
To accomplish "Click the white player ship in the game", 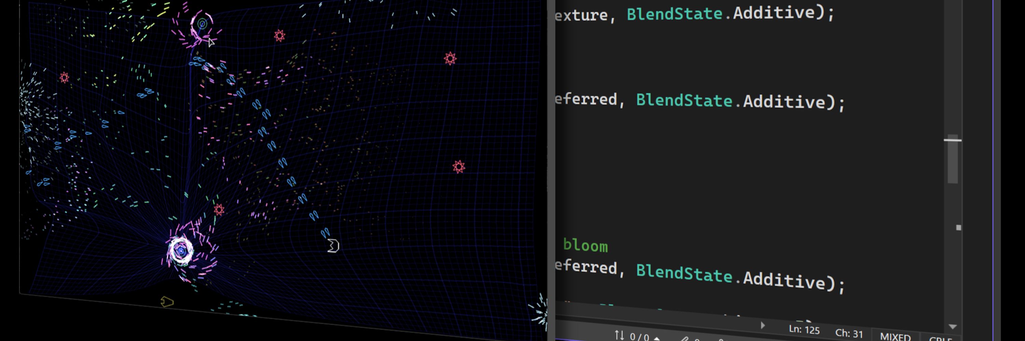I will (x=333, y=246).
